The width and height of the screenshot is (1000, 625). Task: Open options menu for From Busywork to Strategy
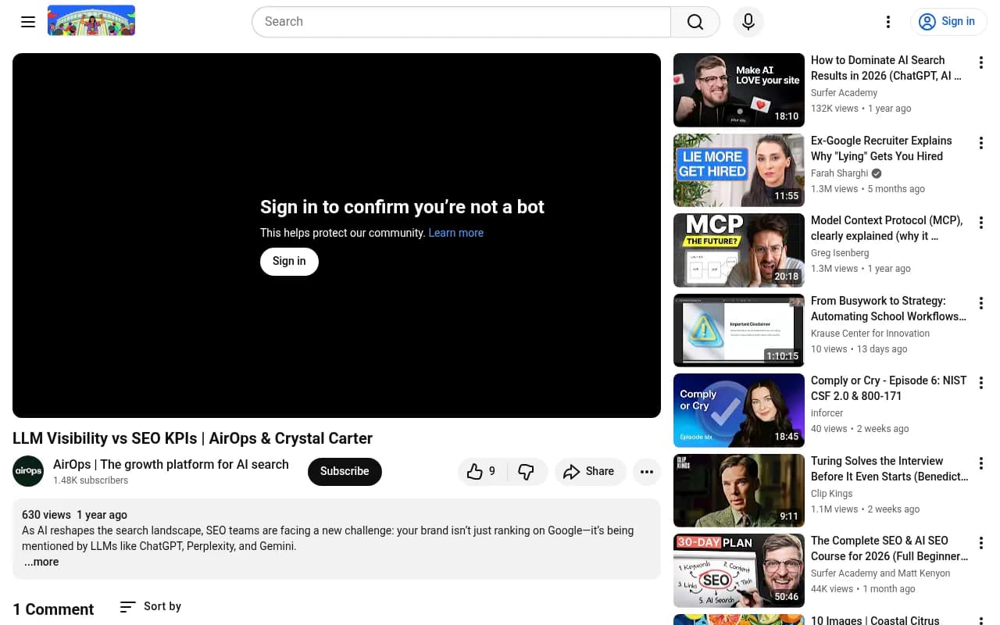point(981,303)
